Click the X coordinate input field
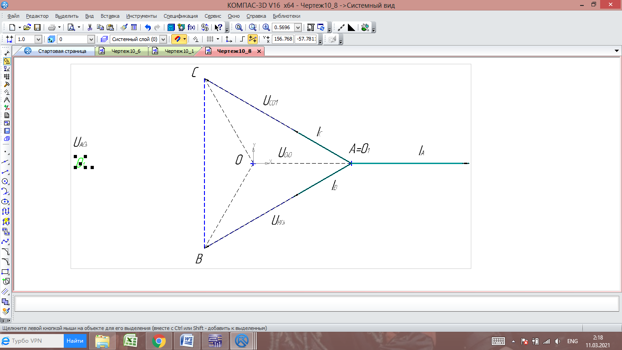622x350 pixels. click(282, 39)
